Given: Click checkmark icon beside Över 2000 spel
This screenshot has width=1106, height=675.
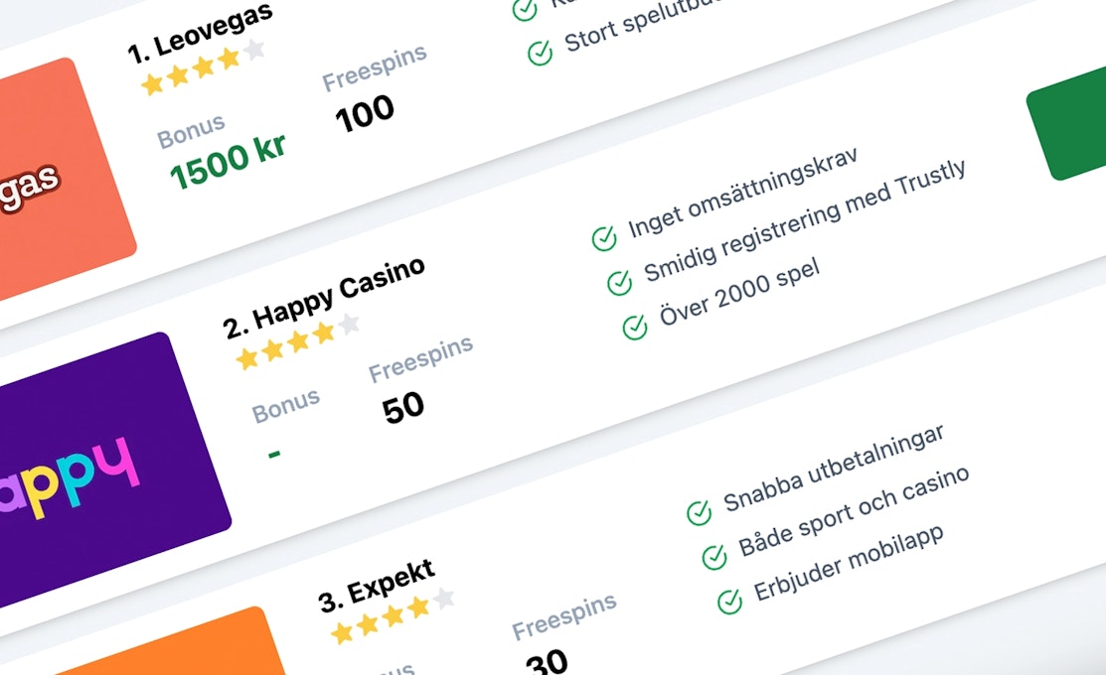Looking at the screenshot, I should [x=635, y=327].
